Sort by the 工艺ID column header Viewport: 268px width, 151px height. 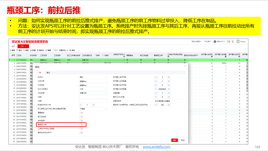click(x=19, y=56)
